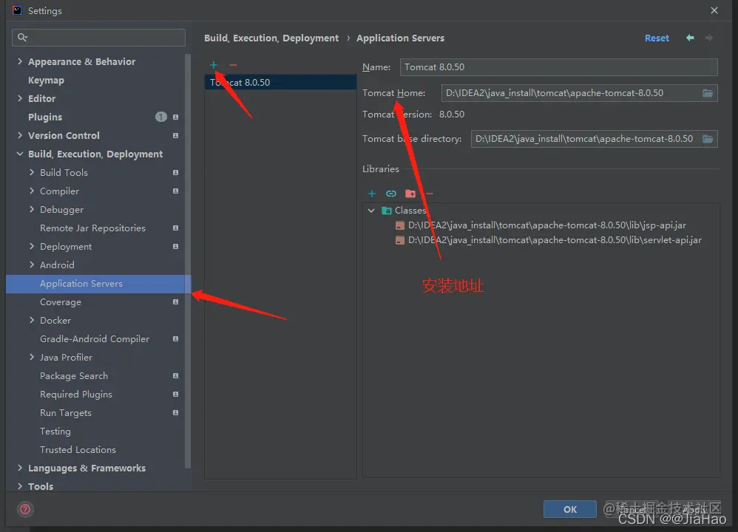Collapse Build, Execution, Deployment section

pyautogui.click(x=20, y=154)
